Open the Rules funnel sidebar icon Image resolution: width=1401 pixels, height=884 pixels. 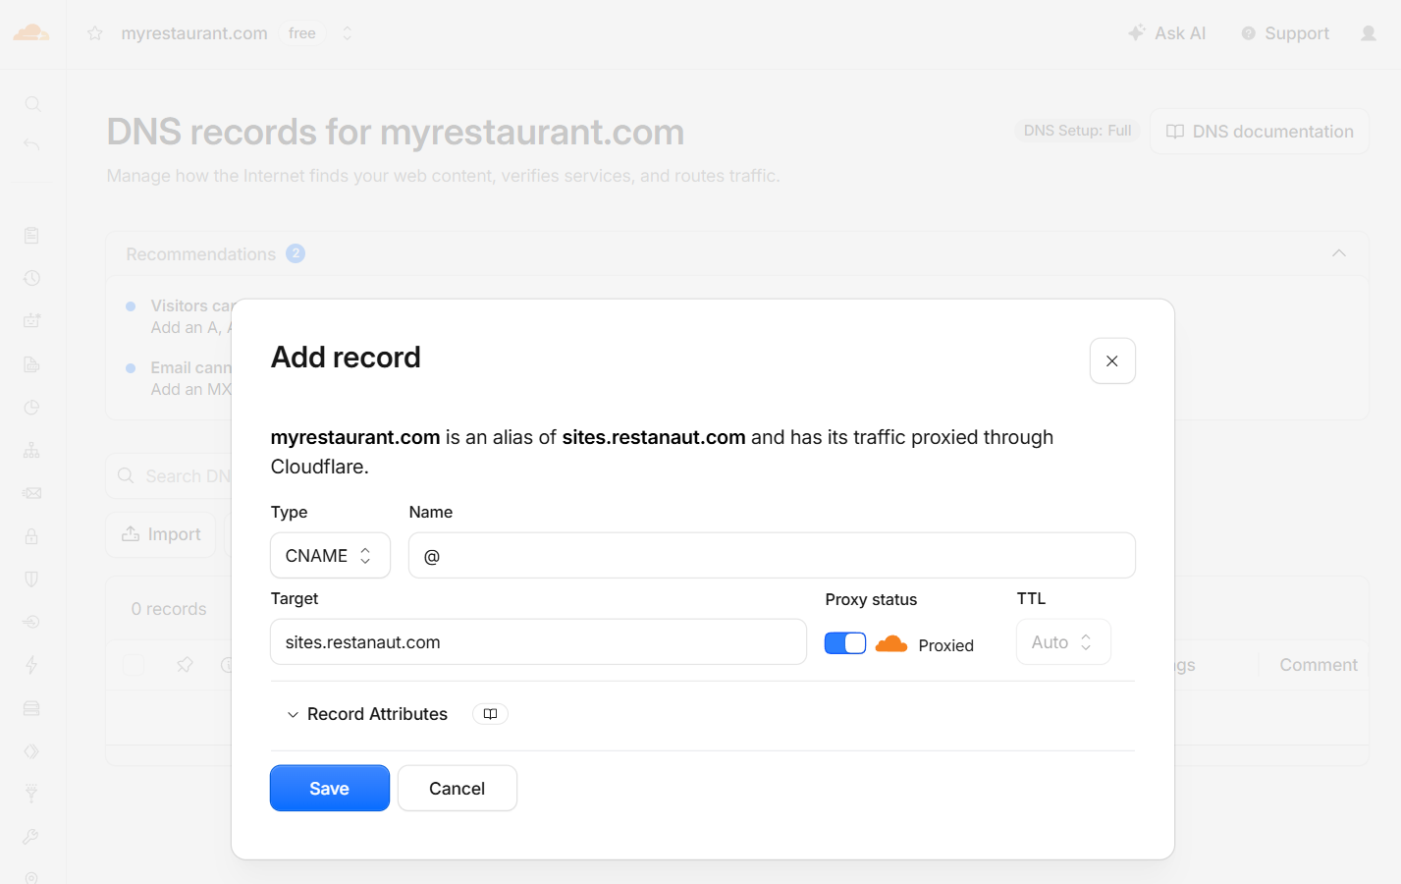[x=31, y=794]
